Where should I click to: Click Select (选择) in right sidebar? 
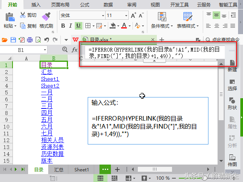point(232,85)
